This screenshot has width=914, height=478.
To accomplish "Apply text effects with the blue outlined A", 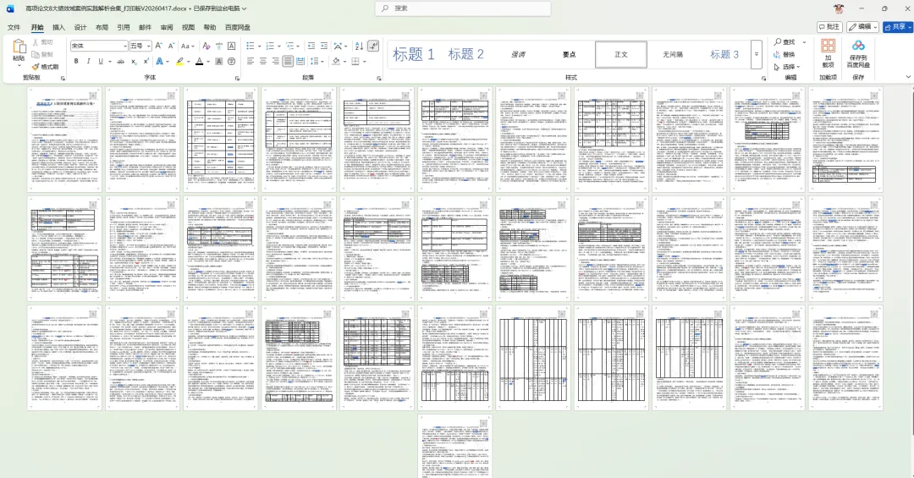I will pyautogui.click(x=159, y=61).
